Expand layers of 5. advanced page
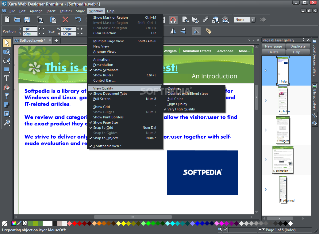319x234 pixels. 266,190
